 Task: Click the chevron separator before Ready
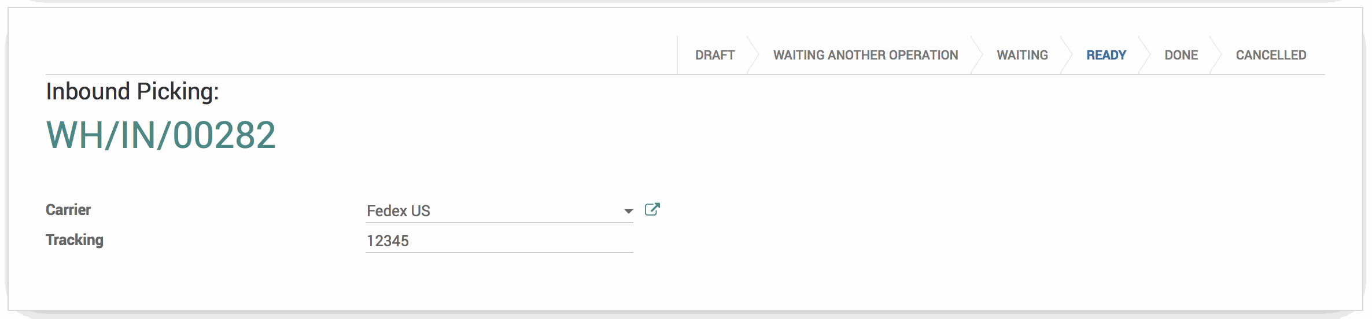(1066, 55)
